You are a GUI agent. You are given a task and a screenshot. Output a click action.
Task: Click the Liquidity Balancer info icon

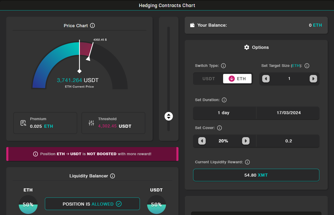tap(112, 176)
